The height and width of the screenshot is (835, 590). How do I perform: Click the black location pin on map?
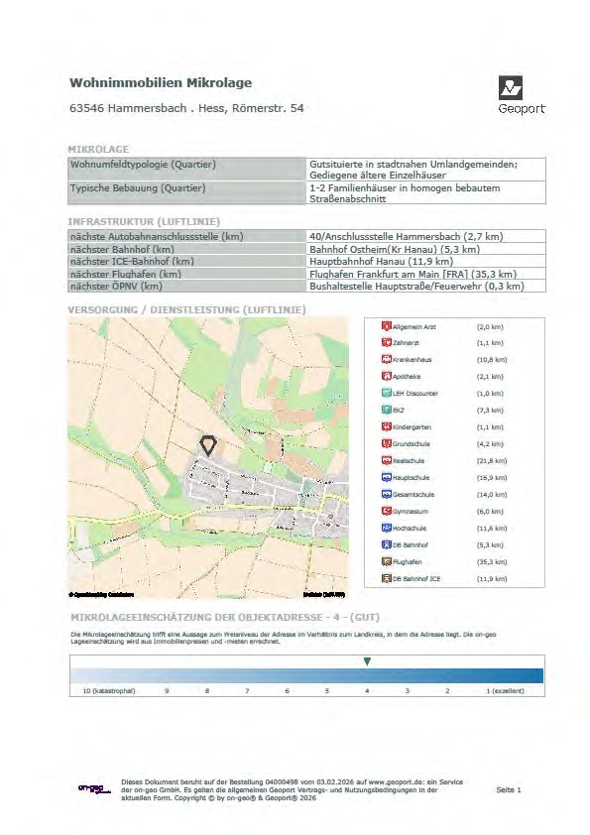tap(207, 445)
